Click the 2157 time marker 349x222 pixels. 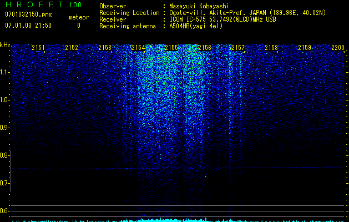click(x=238, y=47)
